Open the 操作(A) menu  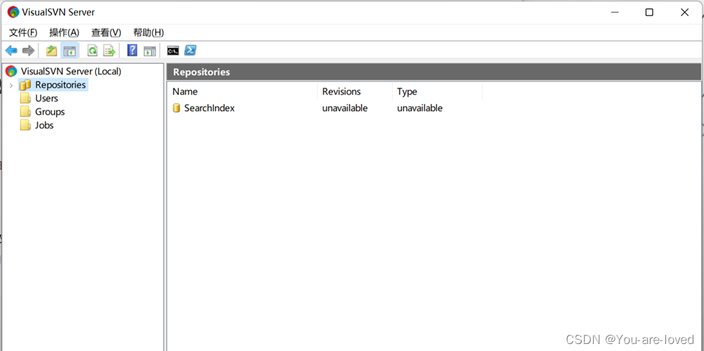(x=64, y=32)
